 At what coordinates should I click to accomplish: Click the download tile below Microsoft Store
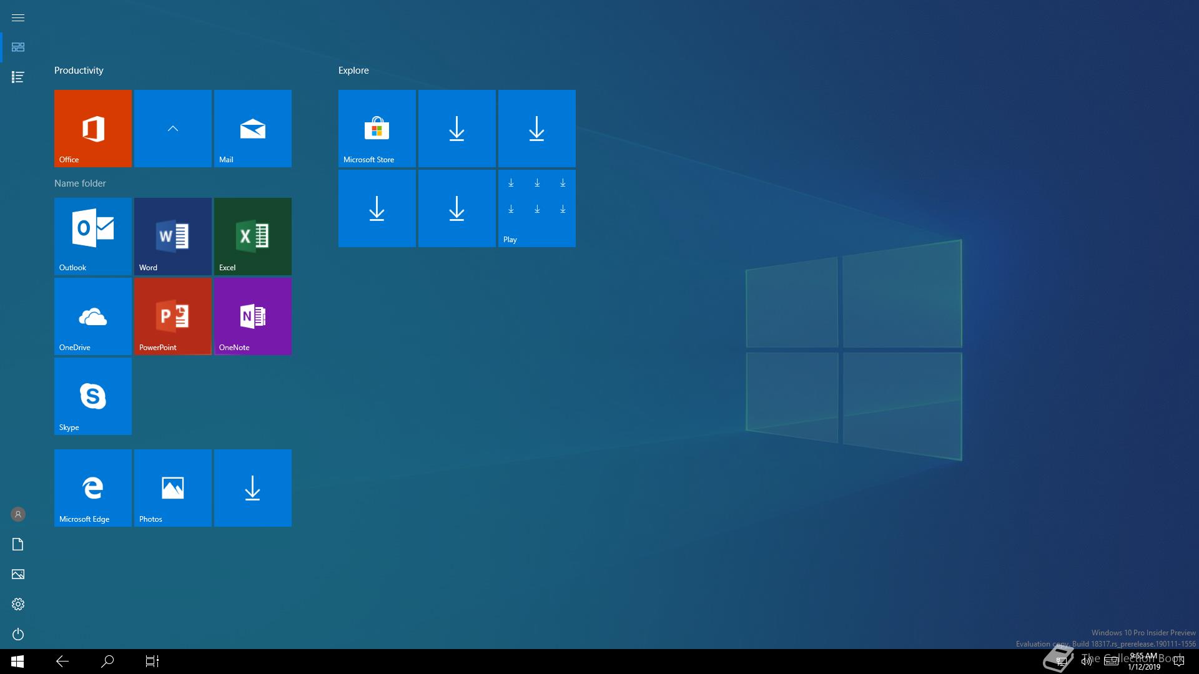377,208
